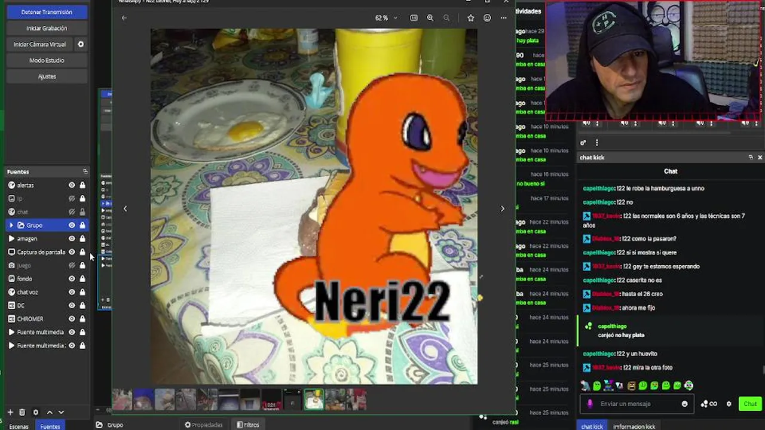
Task: Hide the amagen source
Action: coord(72,238)
